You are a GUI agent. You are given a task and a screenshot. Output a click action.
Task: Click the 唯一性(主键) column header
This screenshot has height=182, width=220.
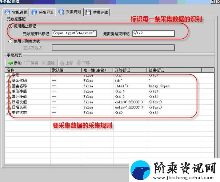pos(97,70)
